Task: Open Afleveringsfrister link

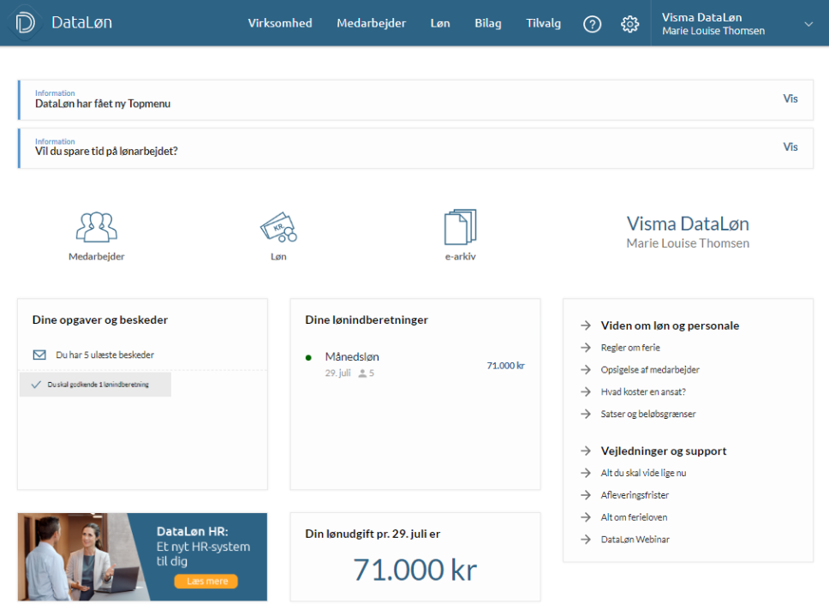Action: (x=635, y=495)
